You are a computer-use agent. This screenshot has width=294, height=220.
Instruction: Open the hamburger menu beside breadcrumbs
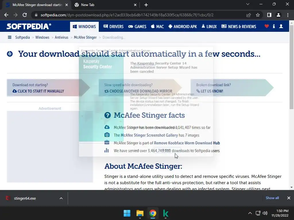point(9,37)
